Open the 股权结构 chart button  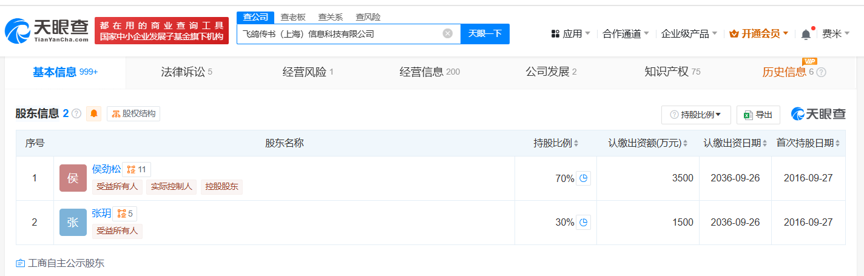(x=133, y=113)
